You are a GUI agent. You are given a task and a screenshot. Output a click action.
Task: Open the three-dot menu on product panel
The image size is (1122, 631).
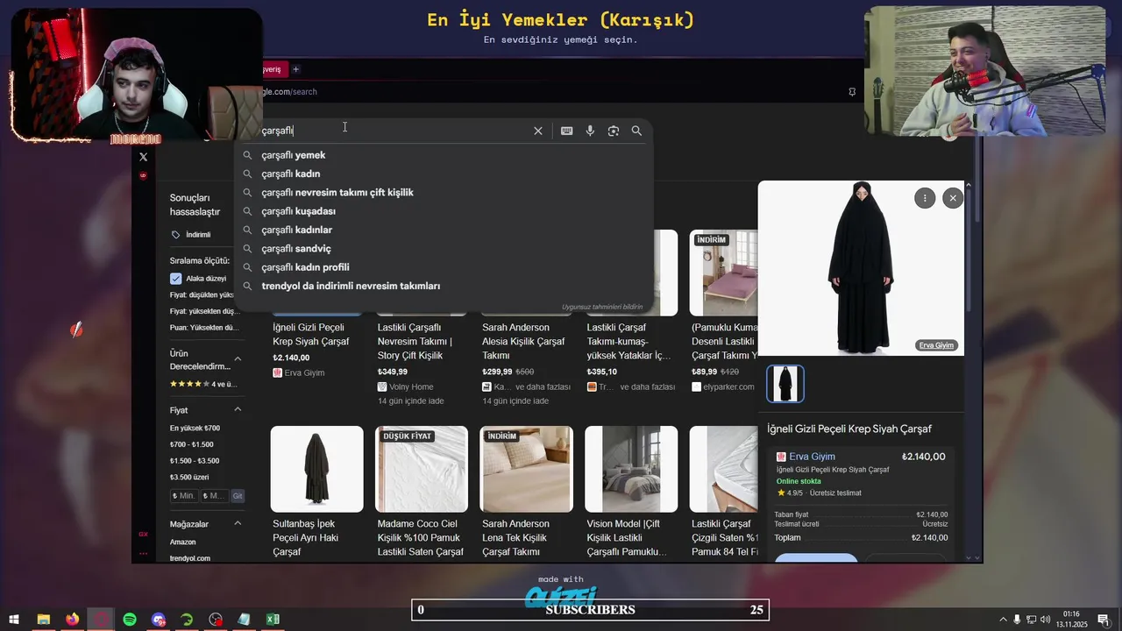(925, 198)
